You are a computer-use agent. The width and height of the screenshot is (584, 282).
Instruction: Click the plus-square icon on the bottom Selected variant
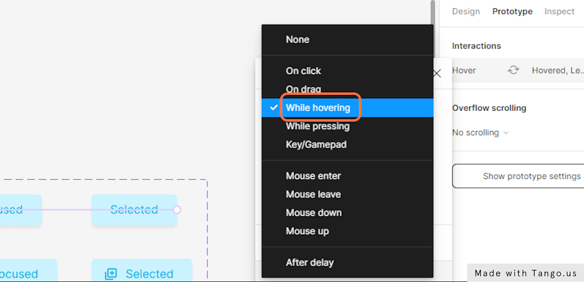coord(111,274)
